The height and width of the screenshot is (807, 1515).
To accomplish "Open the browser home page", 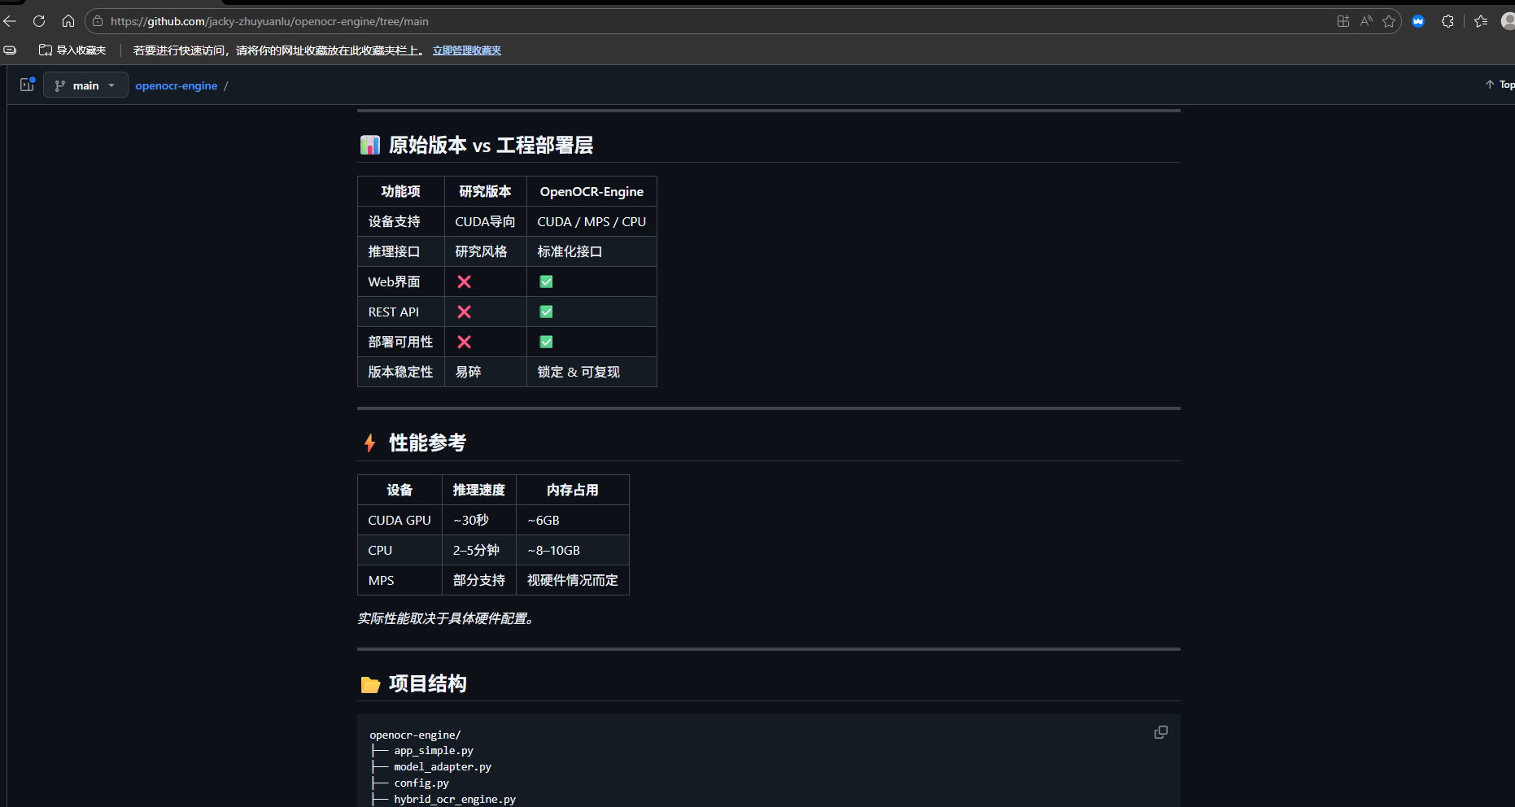I will pos(68,21).
